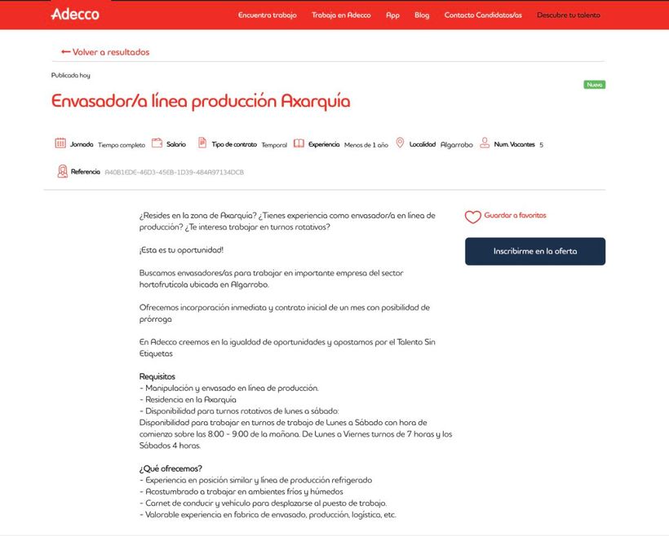Click the Publicada hoy text

coord(71,76)
